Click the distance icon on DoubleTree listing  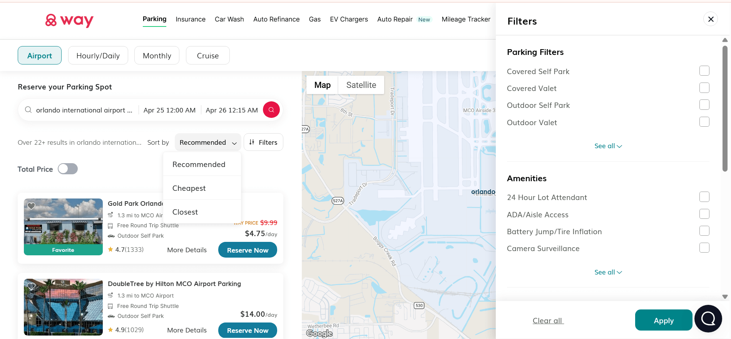tap(110, 295)
